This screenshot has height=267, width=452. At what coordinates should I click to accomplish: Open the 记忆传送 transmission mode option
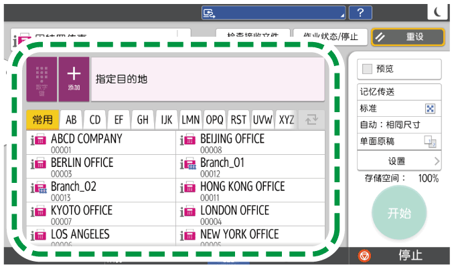(x=399, y=92)
